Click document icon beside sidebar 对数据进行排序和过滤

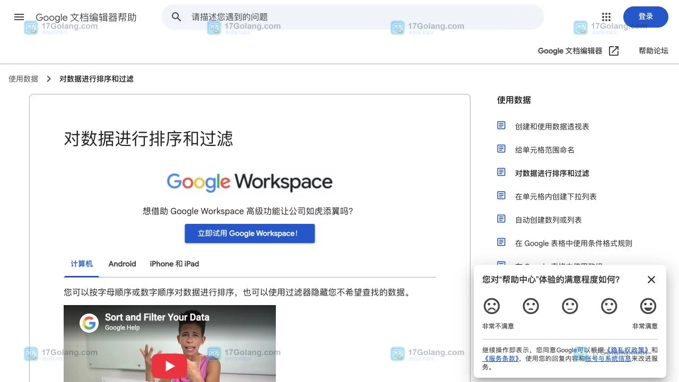(501, 172)
